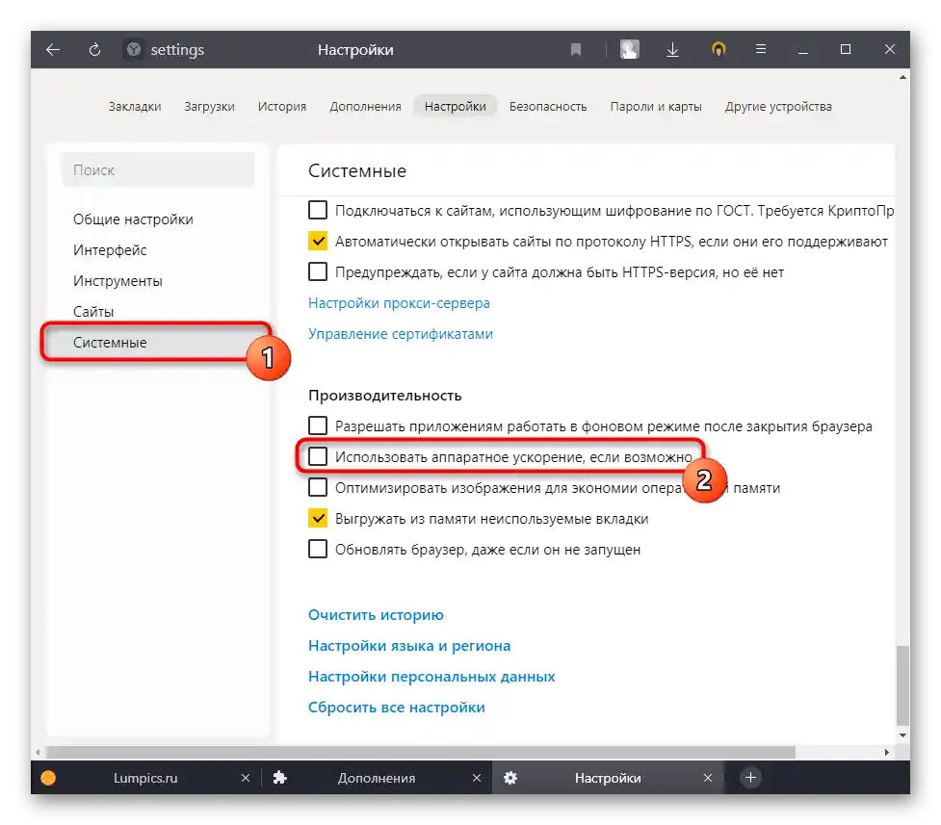
Task: Click the horizontal scrollbar thumb
Action: (x=421, y=752)
